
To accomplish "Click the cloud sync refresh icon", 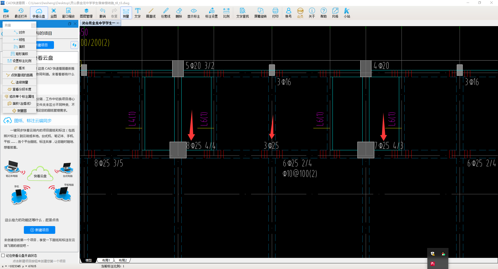I will pos(74,45).
